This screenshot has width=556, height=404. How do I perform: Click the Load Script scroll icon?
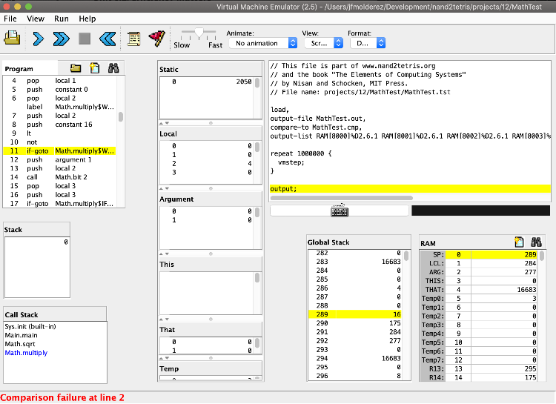pos(134,38)
